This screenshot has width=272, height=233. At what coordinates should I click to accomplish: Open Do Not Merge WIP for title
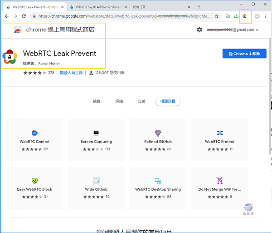(220, 189)
